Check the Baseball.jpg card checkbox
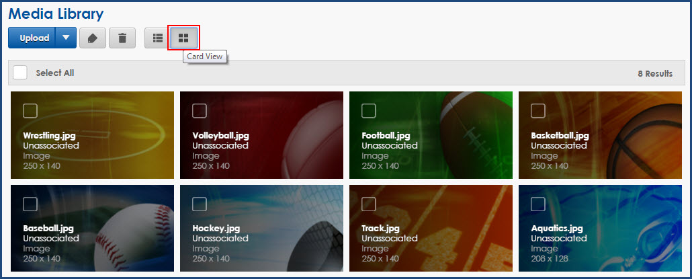The height and width of the screenshot is (279, 692). point(30,204)
